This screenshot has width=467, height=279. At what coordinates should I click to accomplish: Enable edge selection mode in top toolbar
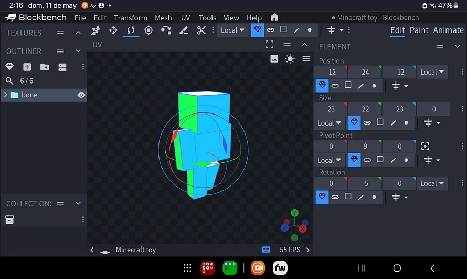[x=296, y=30]
